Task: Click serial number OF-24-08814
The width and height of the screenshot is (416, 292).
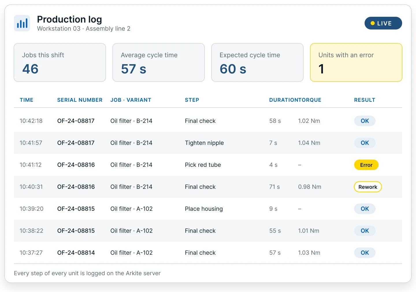Action: [76, 253]
